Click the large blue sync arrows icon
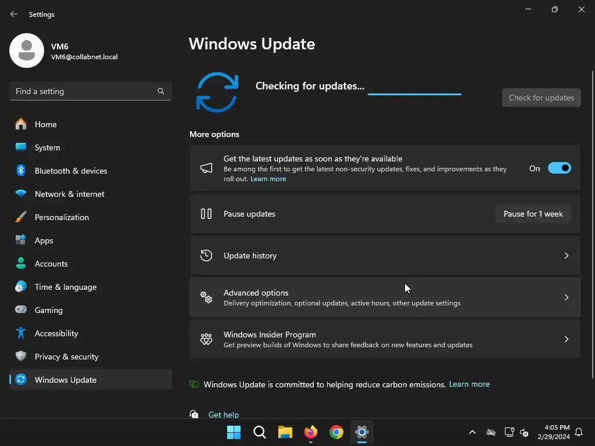This screenshot has width=595, height=446. (217, 92)
